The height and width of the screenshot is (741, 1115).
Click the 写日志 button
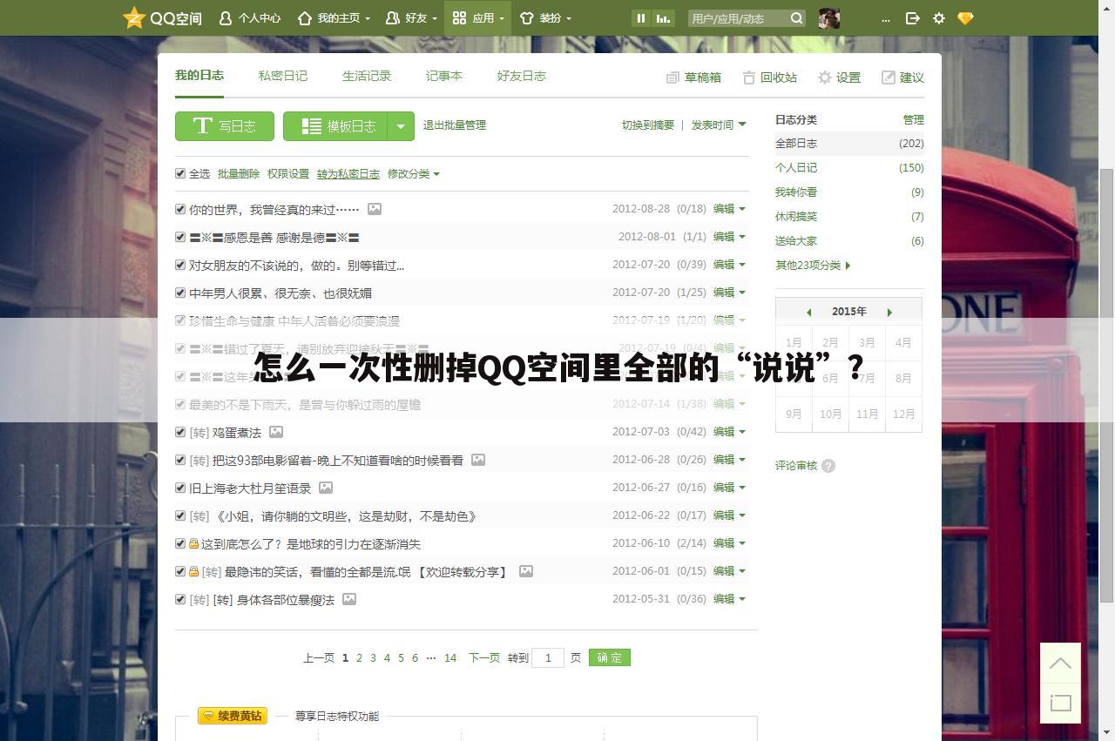pos(225,126)
